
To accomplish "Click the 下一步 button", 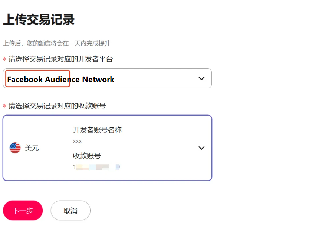I will click(23, 210).
